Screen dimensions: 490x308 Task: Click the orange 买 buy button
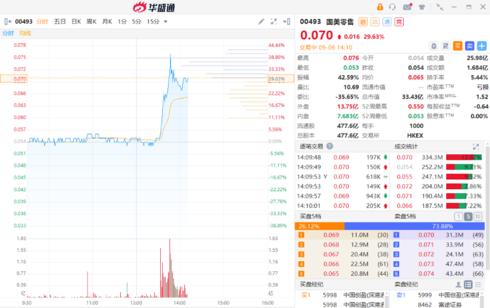(457, 46)
